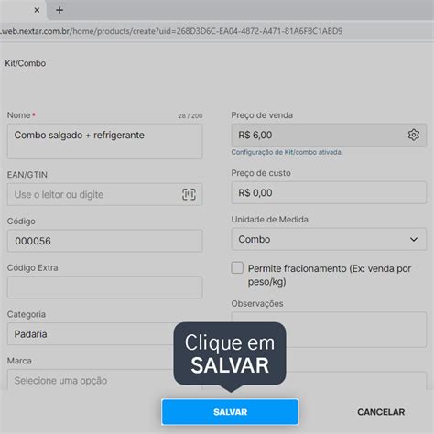Open the Categoria dropdown showing Padaria
Screen dimensions: 434x434
[104, 334]
